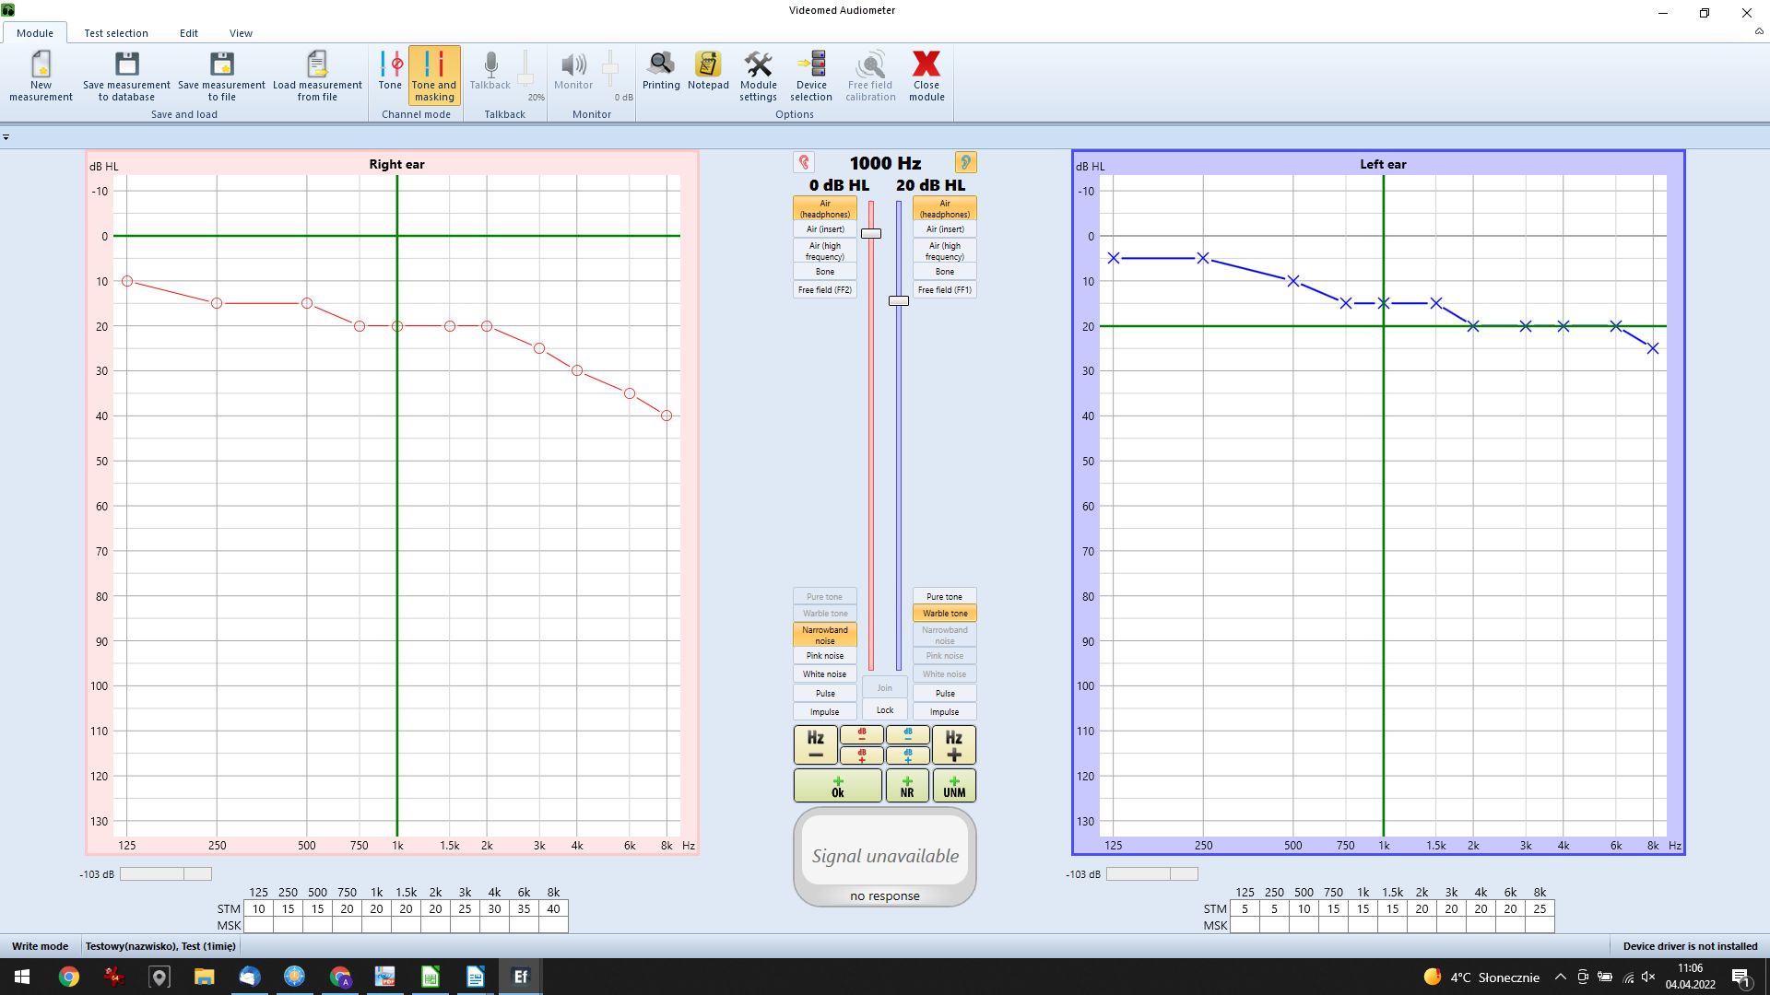Expand the quick access arrow below ribbon

(6, 137)
